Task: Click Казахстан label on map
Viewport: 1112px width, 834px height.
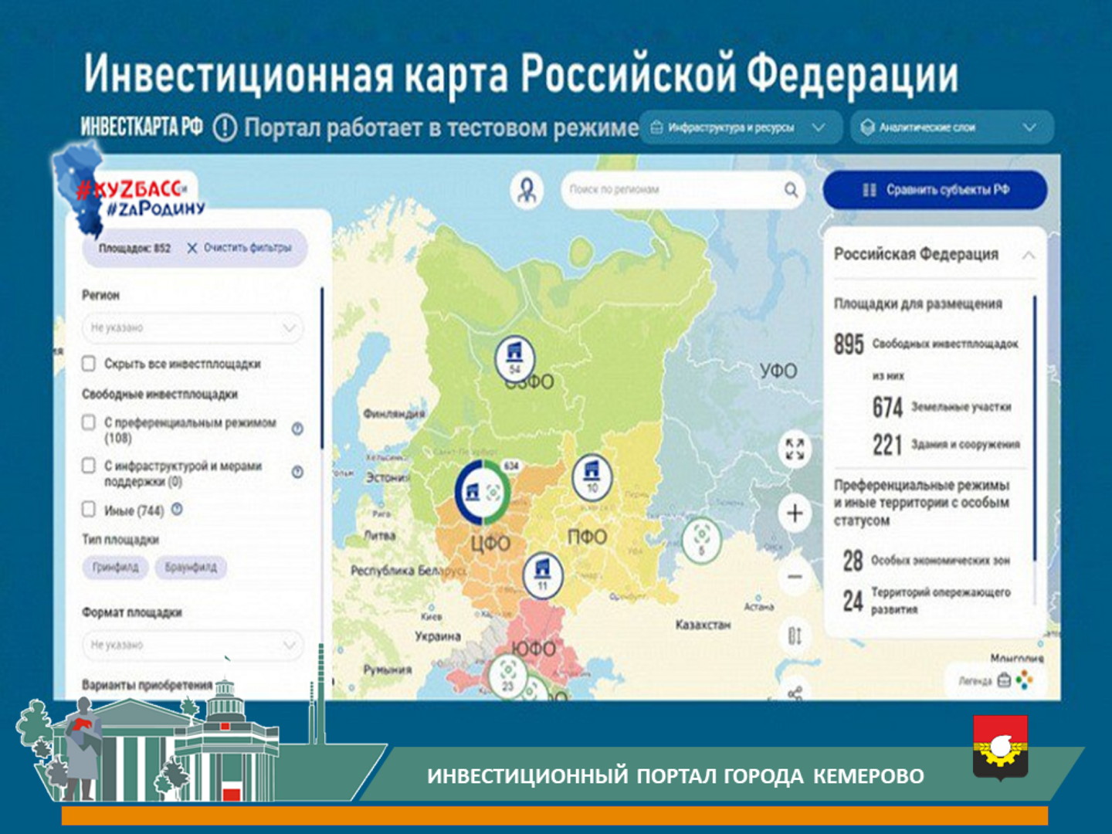Action: pyautogui.click(x=703, y=625)
